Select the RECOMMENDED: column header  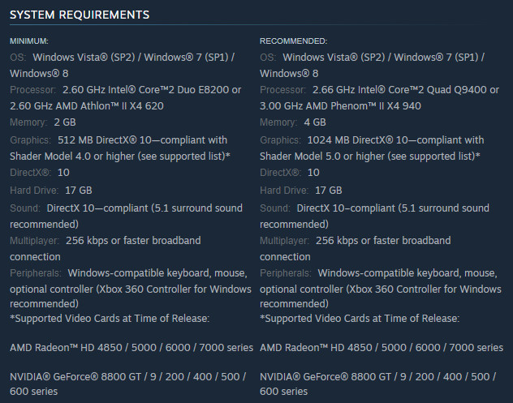[294, 41]
